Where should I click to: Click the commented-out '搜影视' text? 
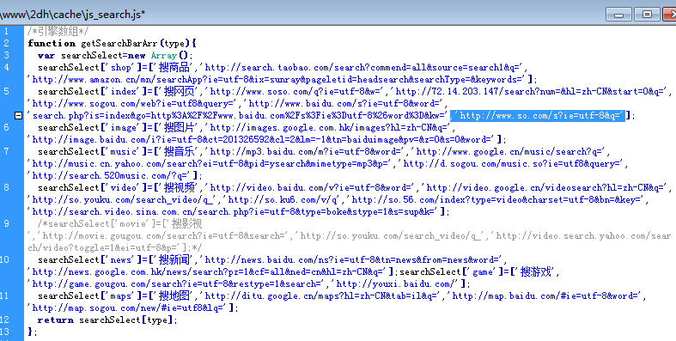coord(186,223)
